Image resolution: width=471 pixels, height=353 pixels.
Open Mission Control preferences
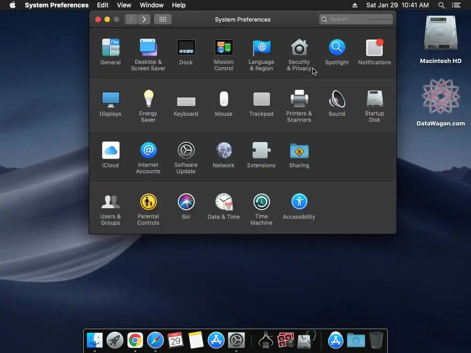point(224,55)
